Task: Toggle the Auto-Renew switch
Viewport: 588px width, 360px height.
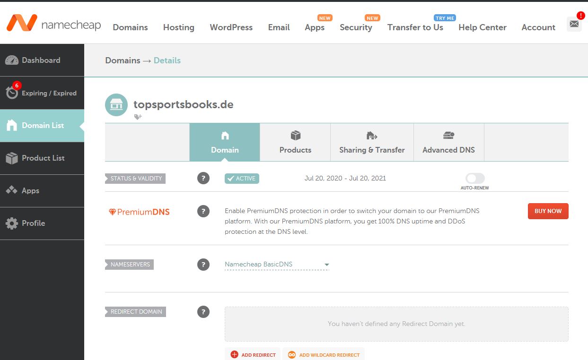Action: 475,178
